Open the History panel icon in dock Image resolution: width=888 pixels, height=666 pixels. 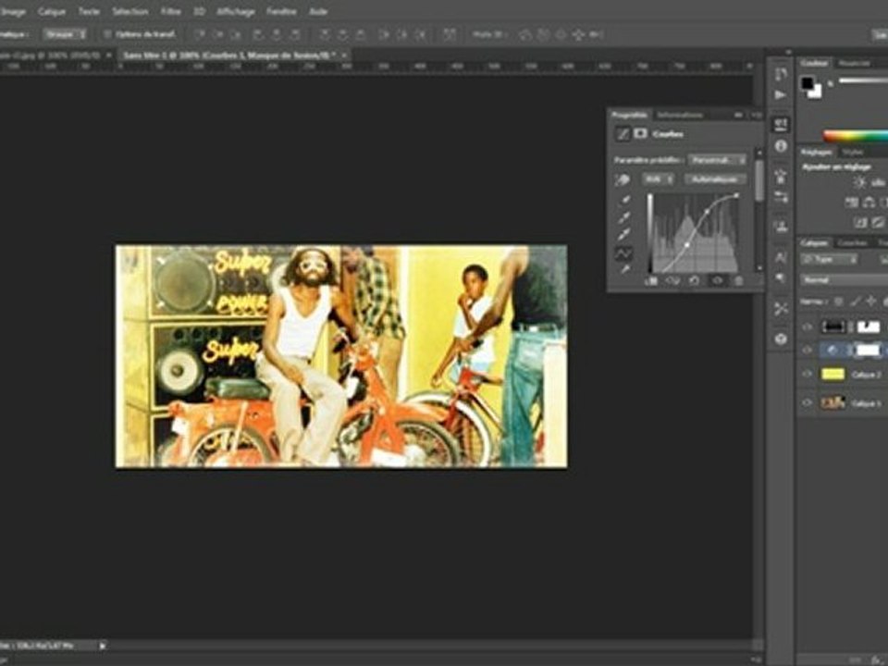tap(781, 73)
